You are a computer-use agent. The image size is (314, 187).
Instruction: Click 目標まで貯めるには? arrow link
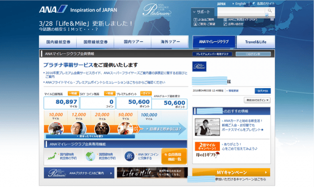(163, 129)
